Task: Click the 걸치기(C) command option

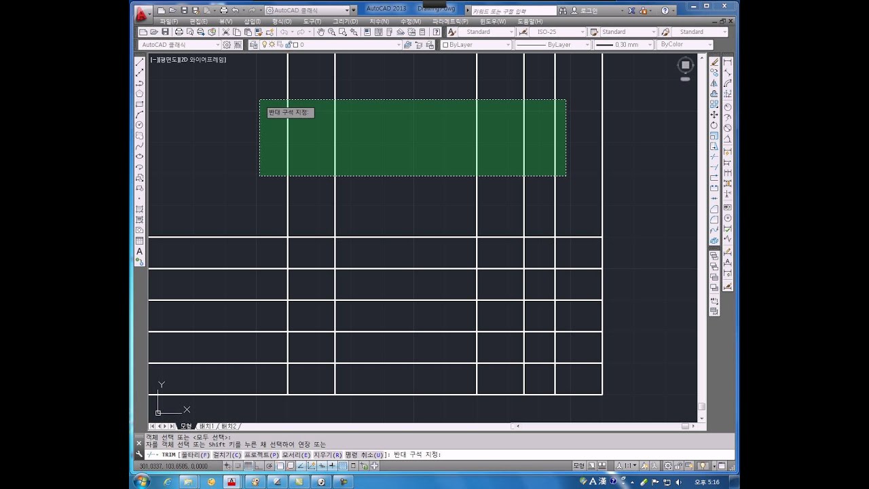Action: coord(227,455)
